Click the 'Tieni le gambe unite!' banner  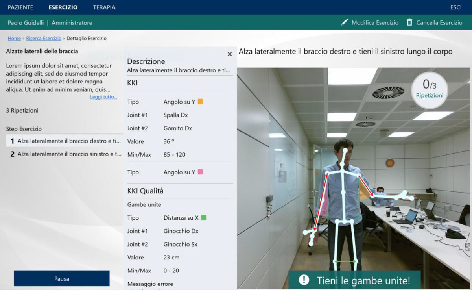(x=354, y=280)
